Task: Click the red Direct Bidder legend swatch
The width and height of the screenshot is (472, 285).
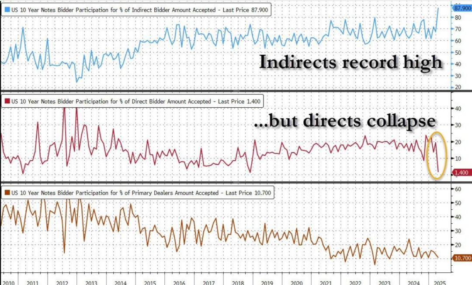Action: pos(7,101)
